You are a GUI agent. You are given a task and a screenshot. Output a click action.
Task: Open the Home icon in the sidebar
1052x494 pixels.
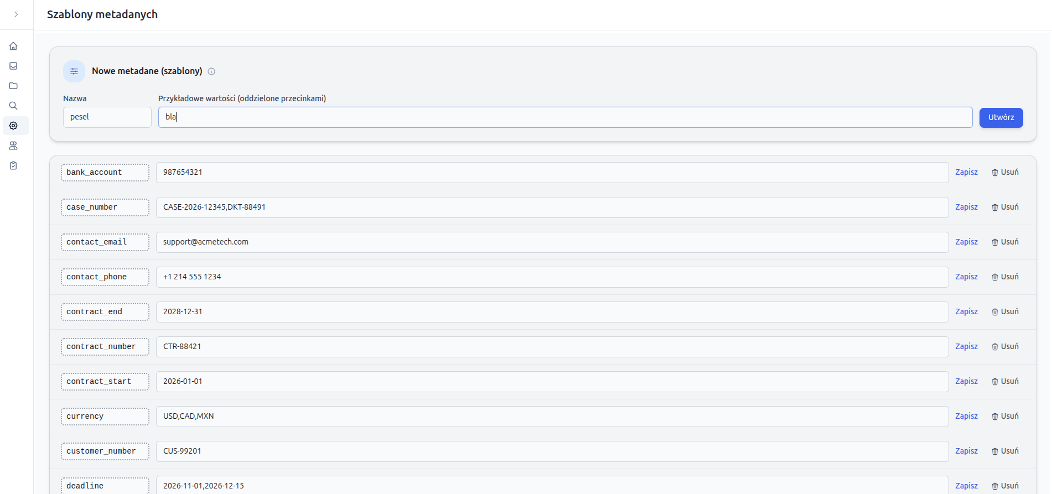[13, 46]
